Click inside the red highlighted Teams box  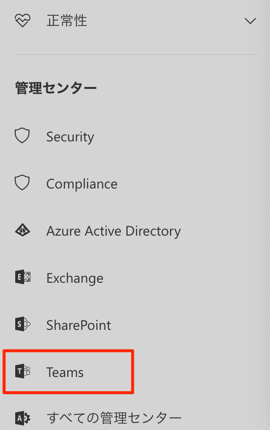pos(68,372)
